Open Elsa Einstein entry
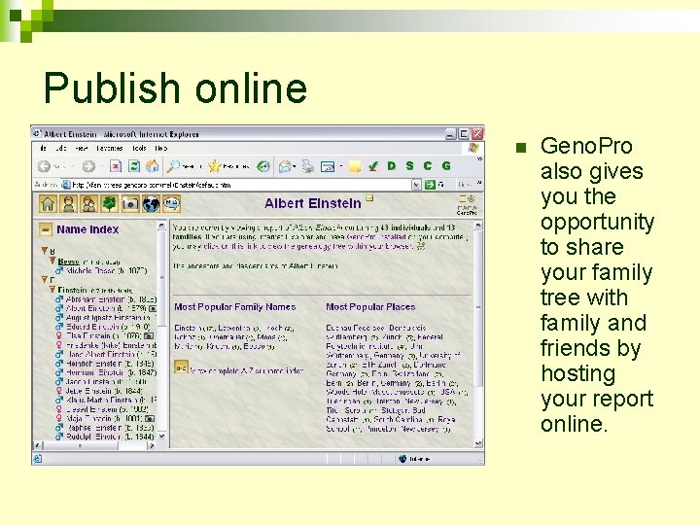This screenshot has width=700, height=525. [104, 335]
